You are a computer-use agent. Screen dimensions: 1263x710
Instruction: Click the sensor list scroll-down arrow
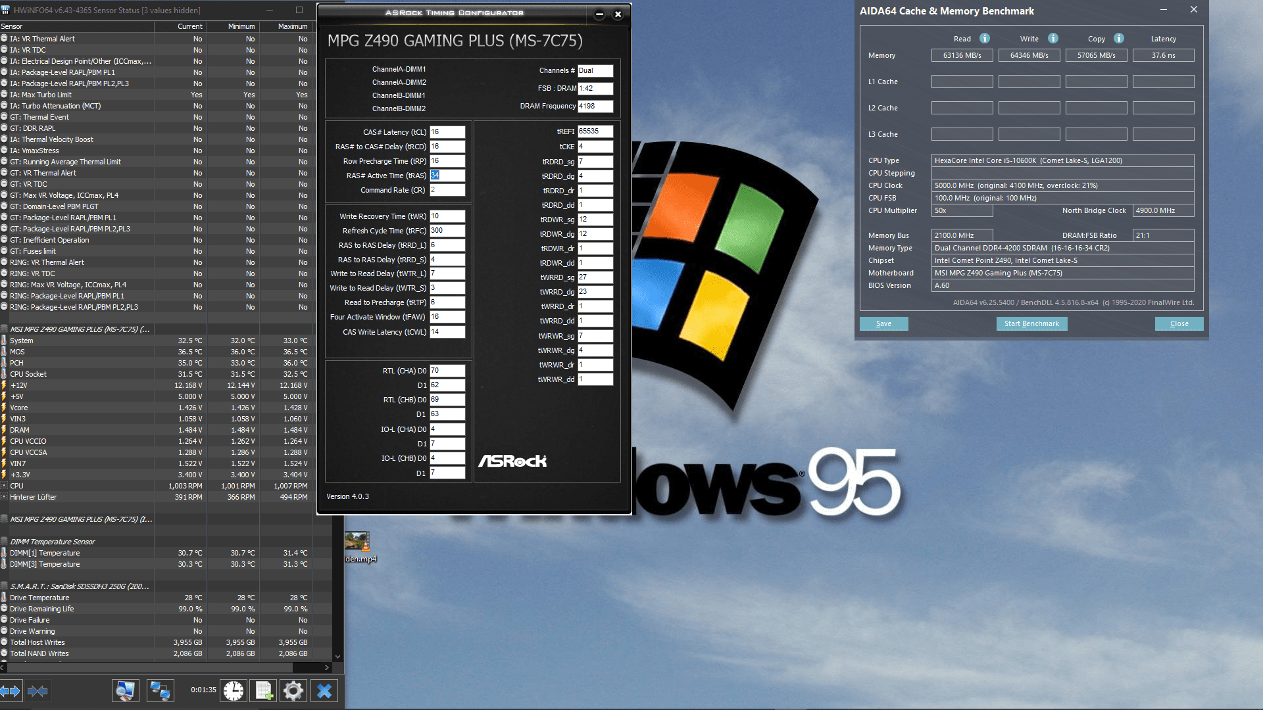[337, 656]
